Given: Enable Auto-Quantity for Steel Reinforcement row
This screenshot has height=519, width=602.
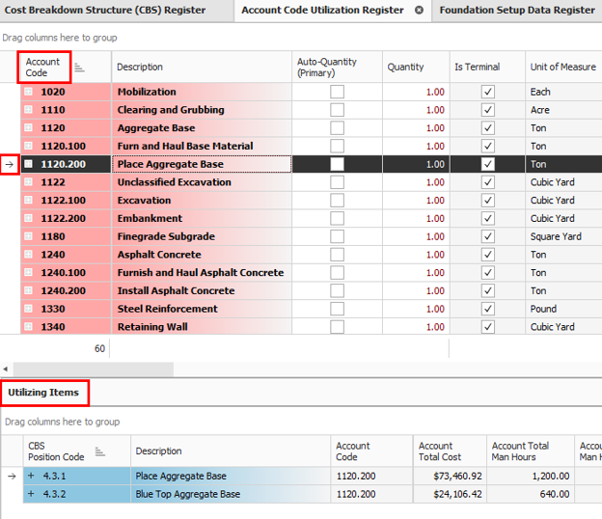Looking at the screenshot, I should point(337,309).
